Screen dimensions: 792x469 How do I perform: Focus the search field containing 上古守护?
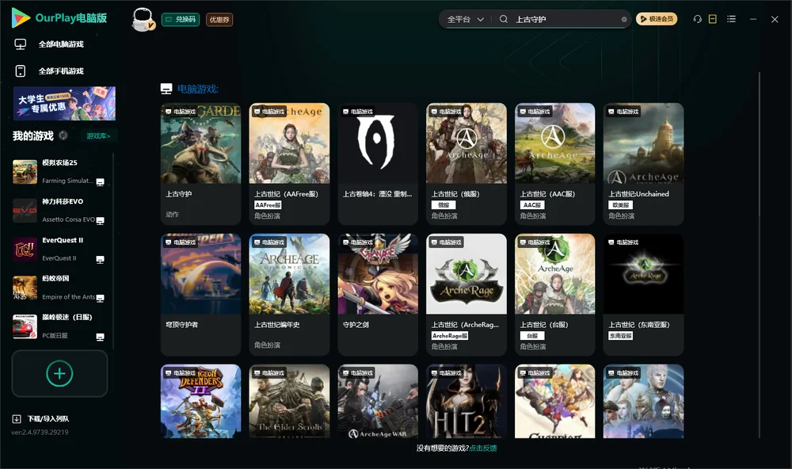click(565, 19)
